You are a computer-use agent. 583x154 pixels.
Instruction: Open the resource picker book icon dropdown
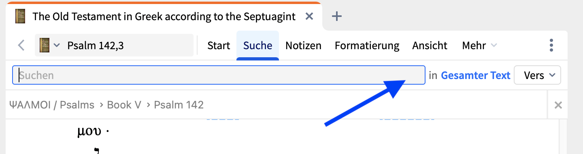point(50,45)
